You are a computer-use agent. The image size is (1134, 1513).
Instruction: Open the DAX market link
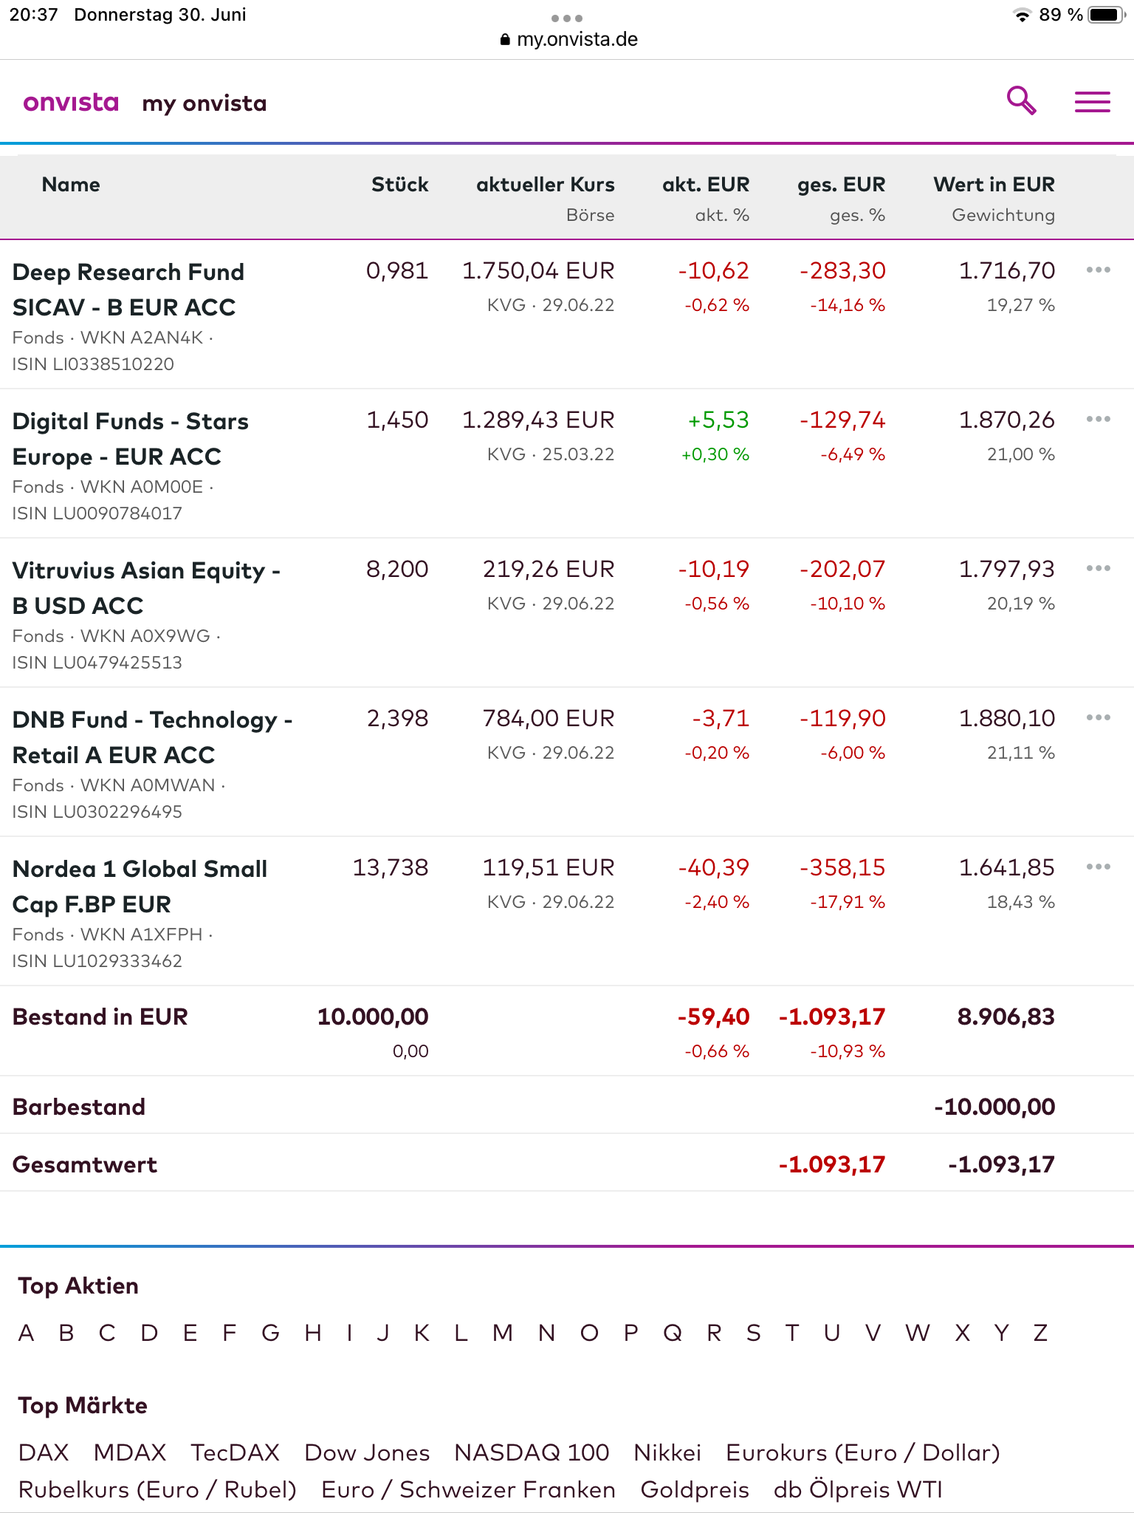(44, 1452)
